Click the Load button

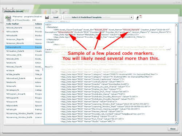pos(56,17)
